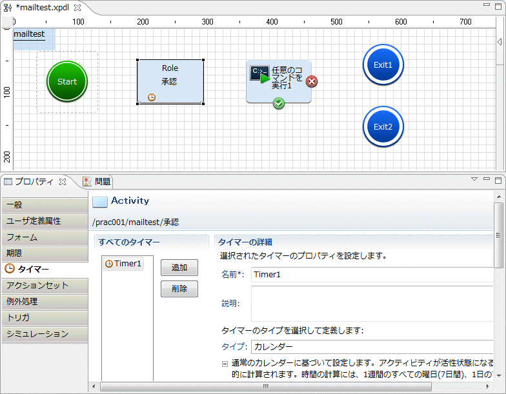Click the command prompt icon in task node
506x394 pixels.
pos(259,73)
